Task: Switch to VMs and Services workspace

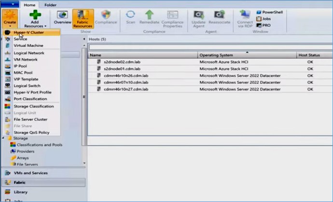Action: (43, 173)
